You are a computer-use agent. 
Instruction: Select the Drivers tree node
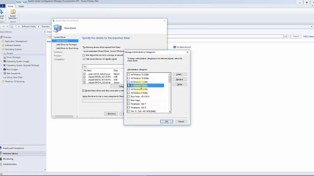tap(9, 53)
